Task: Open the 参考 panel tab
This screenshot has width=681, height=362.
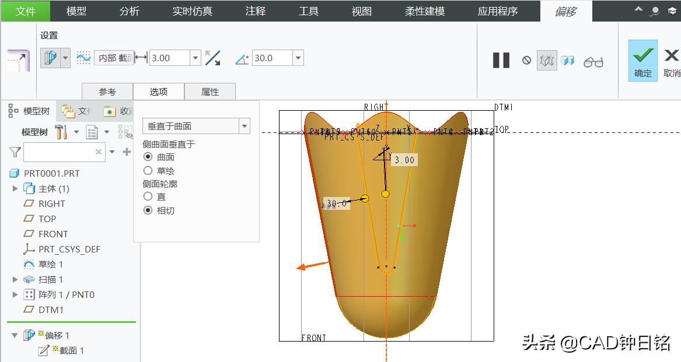Action: point(107,92)
